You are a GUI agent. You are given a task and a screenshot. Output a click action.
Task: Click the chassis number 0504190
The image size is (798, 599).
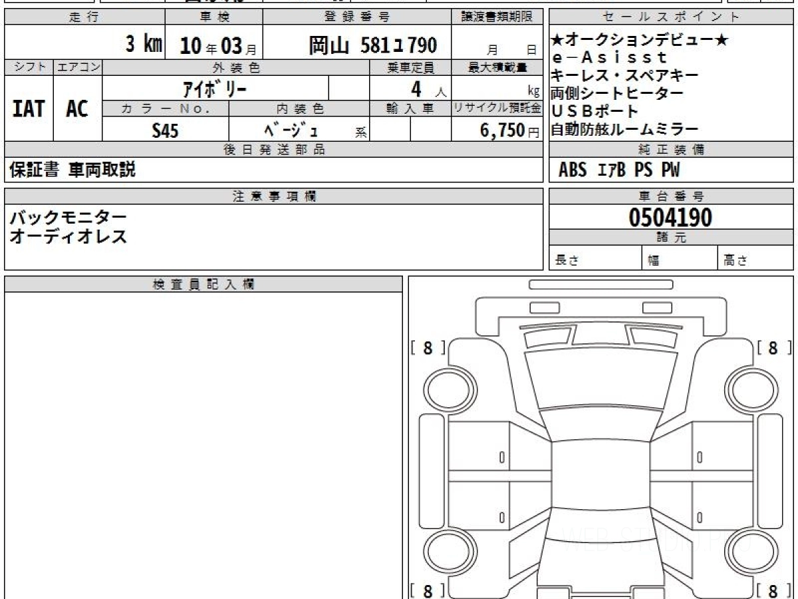coord(670,217)
